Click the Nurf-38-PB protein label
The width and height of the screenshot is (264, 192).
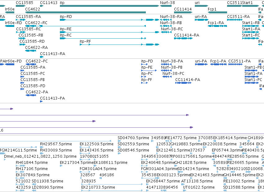click(x=172, y=67)
